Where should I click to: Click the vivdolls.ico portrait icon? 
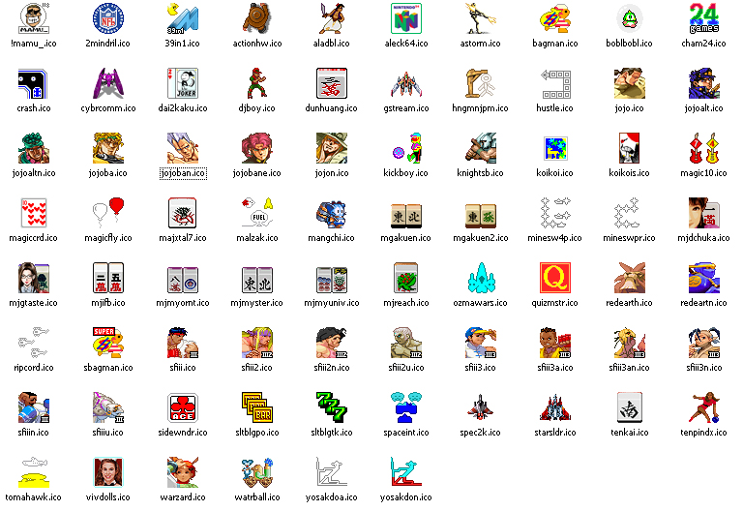pyautogui.click(x=108, y=472)
